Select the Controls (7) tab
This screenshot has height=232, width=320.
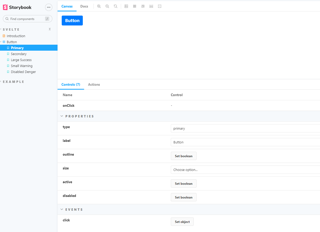coord(71,84)
